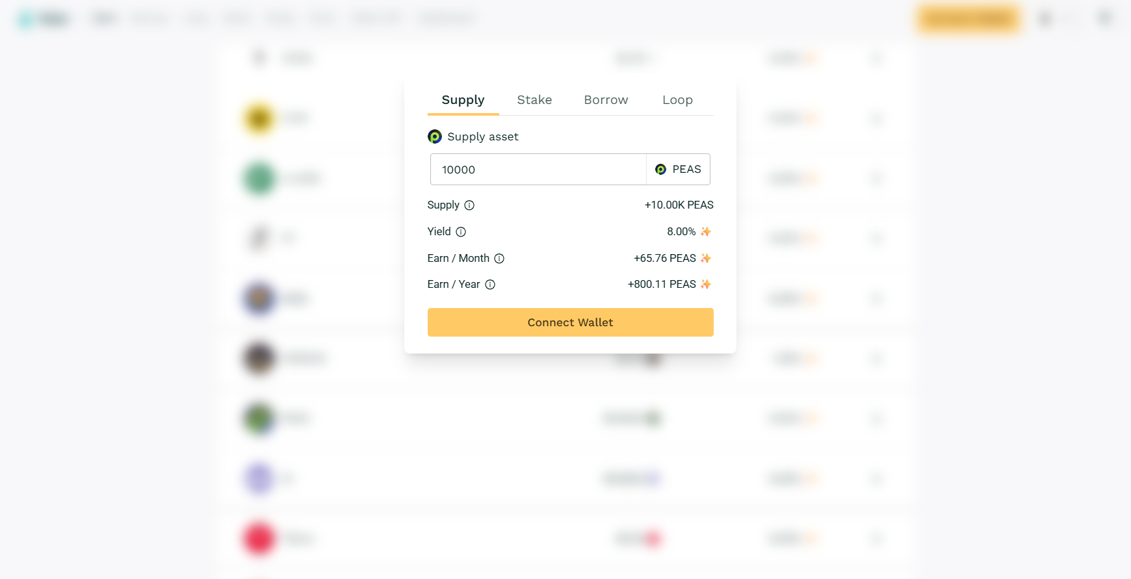
Task: Show the Earn / Month info tooltip
Action: click(499, 259)
